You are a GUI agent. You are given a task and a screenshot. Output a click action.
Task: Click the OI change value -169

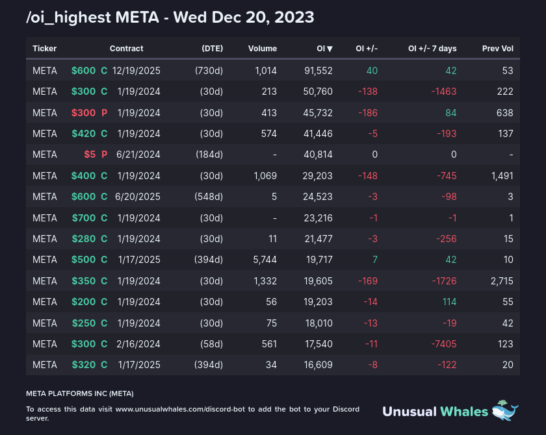[368, 281]
